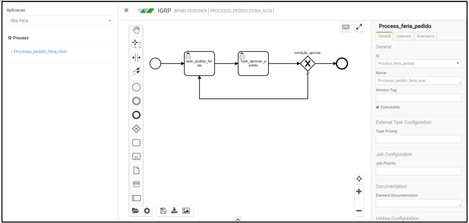Toggle the Executable checkbox
Screen dimensions: 469x223
pos(378,107)
